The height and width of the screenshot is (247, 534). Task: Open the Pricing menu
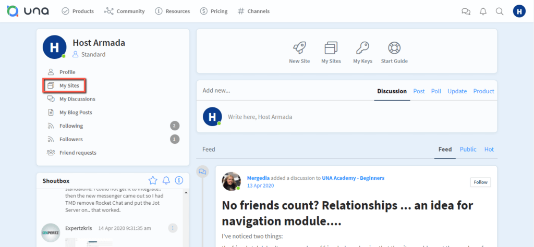click(x=214, y=11)
